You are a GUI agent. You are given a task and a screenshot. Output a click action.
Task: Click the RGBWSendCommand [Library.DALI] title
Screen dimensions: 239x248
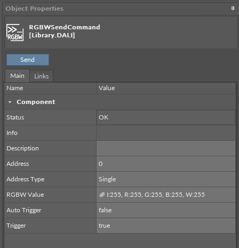[65, 31]
